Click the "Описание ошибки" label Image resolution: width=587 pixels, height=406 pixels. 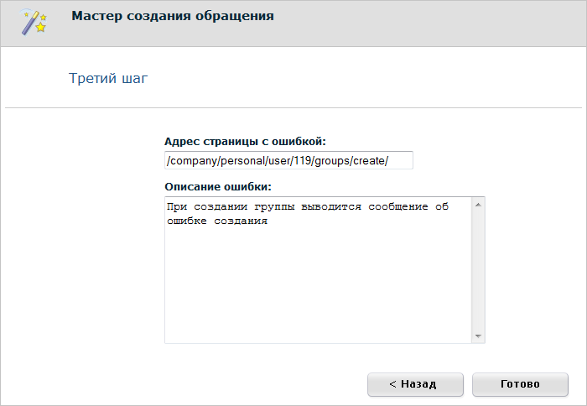(219, 186)
